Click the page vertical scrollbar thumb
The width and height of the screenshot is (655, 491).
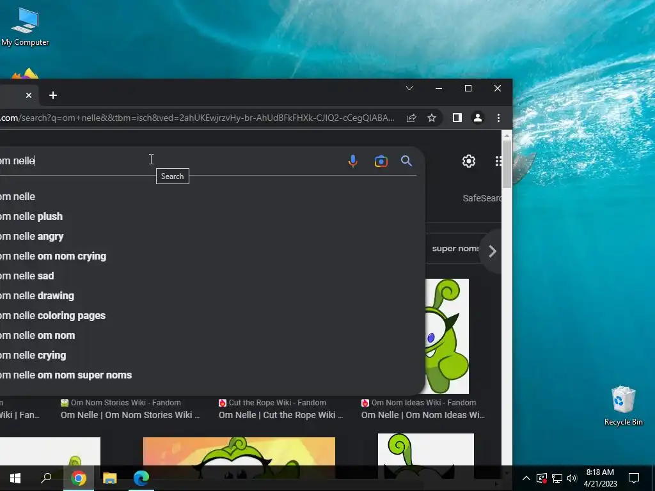[507, 164]
